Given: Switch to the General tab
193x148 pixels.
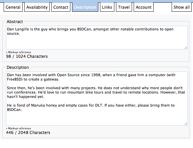Looking at the screenshot, I should click(x=13, y=7).
